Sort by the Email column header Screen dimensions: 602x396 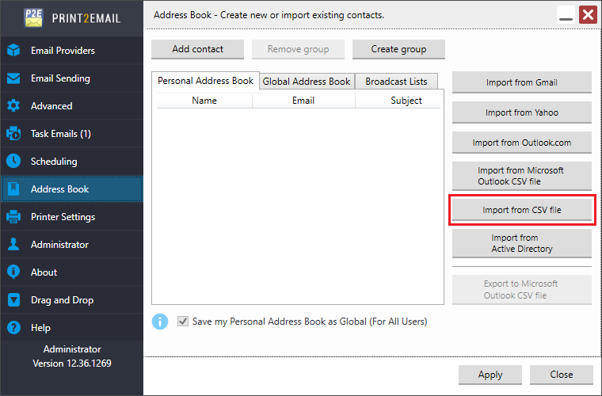(x=303, y=101)
